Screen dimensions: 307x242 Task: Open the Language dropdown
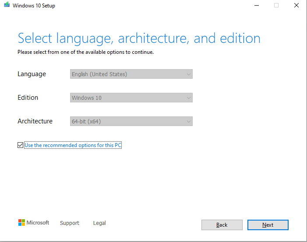(131, 74)
